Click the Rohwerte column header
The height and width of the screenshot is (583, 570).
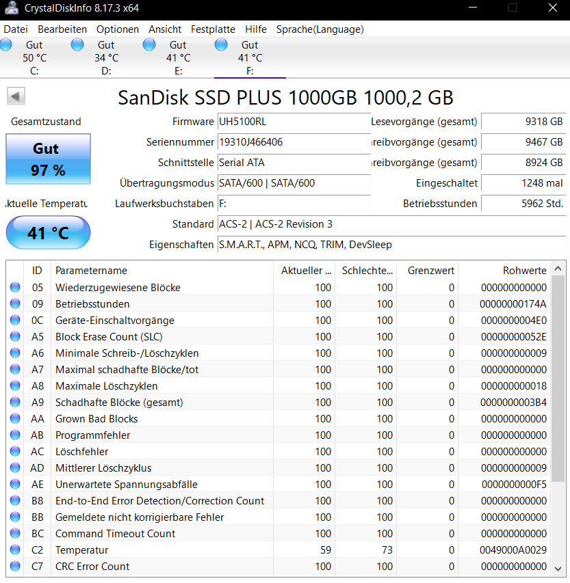coord(504,270)
